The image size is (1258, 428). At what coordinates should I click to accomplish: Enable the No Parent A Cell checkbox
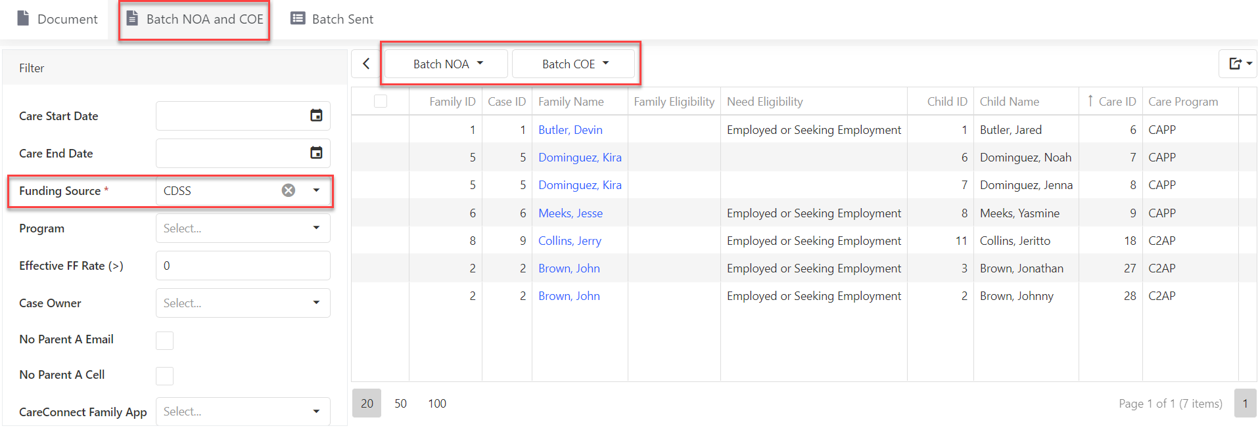point(164,375)
